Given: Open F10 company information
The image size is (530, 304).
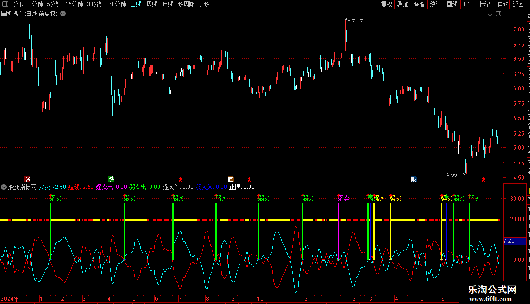Looking at the screenshot, I should point(469,4).
